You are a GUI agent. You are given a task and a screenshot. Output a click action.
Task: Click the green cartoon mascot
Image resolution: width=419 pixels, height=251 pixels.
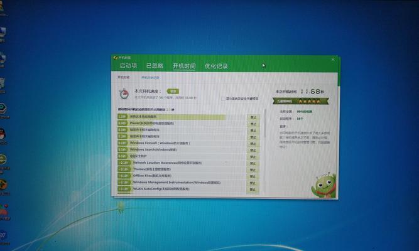[x=324, y=185]
